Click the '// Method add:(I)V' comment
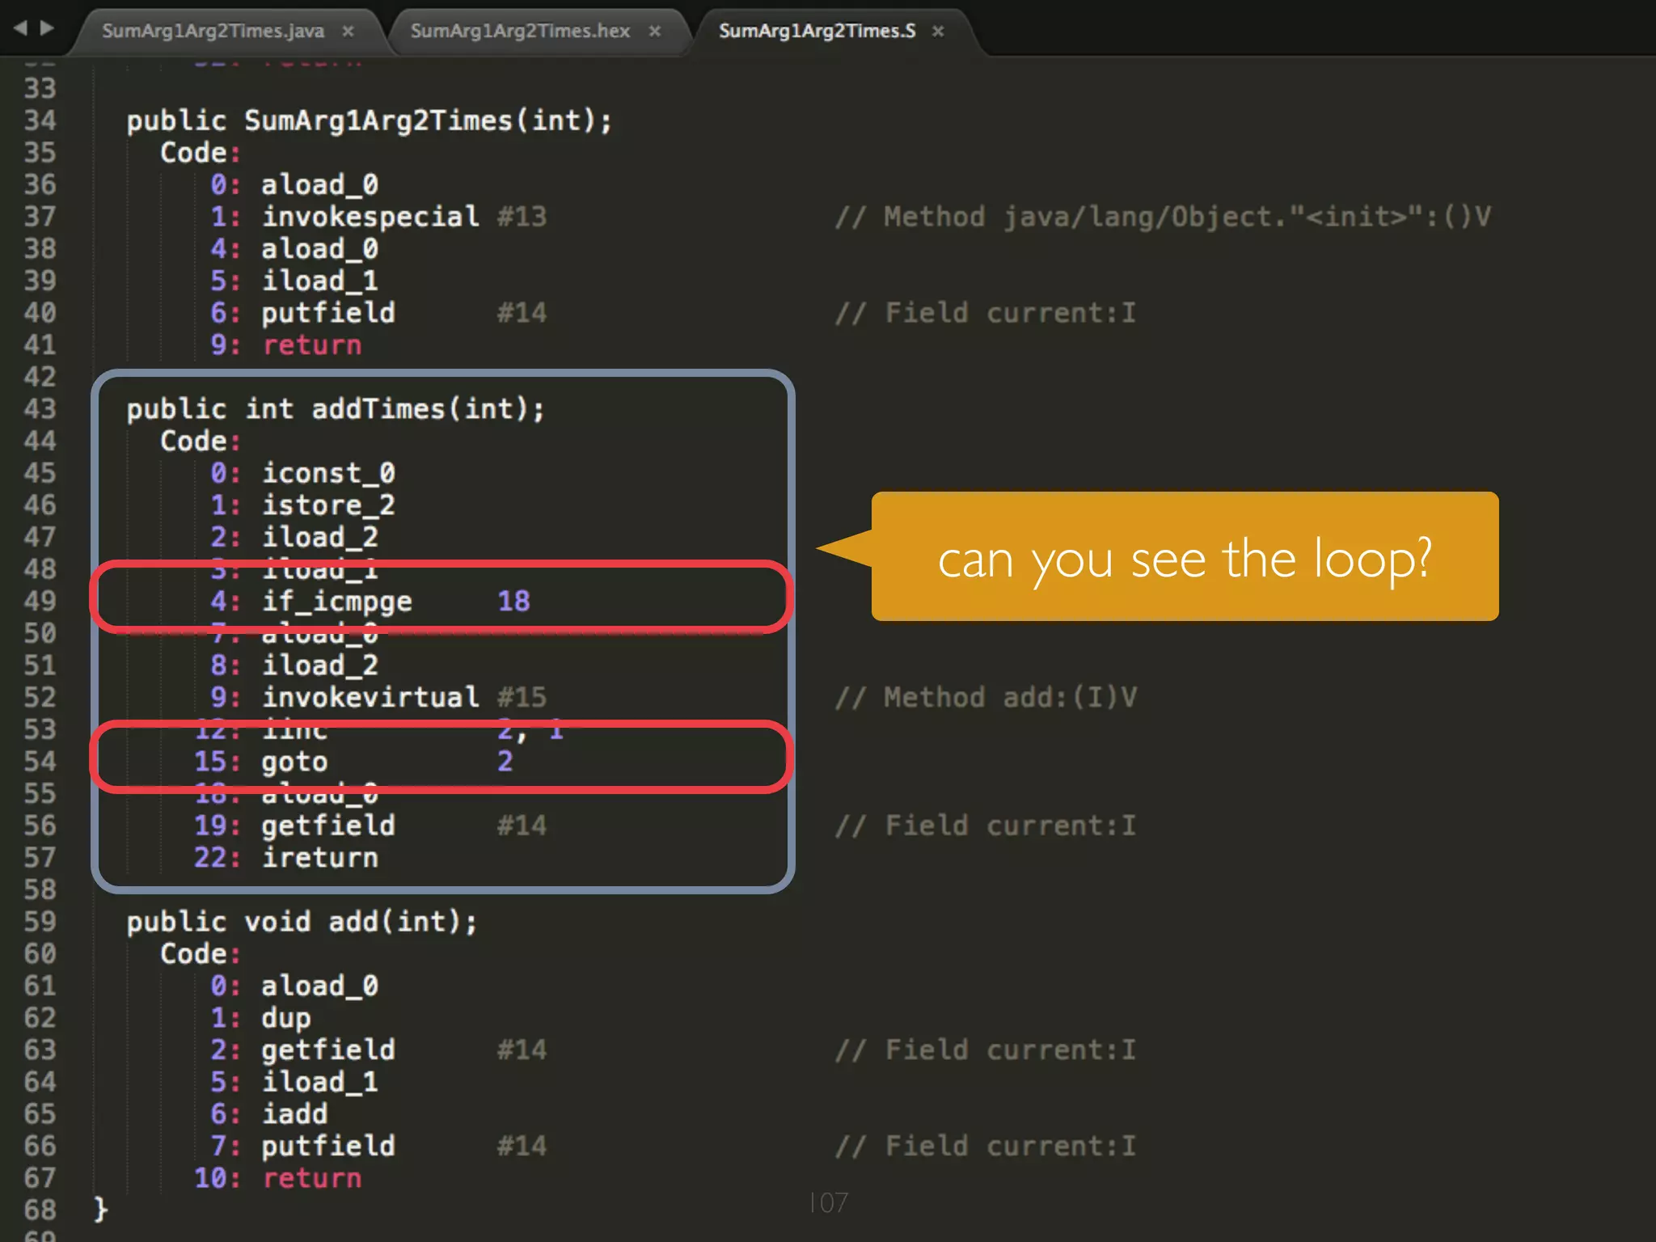The image size is (1656, 1242). click(986, 698)
